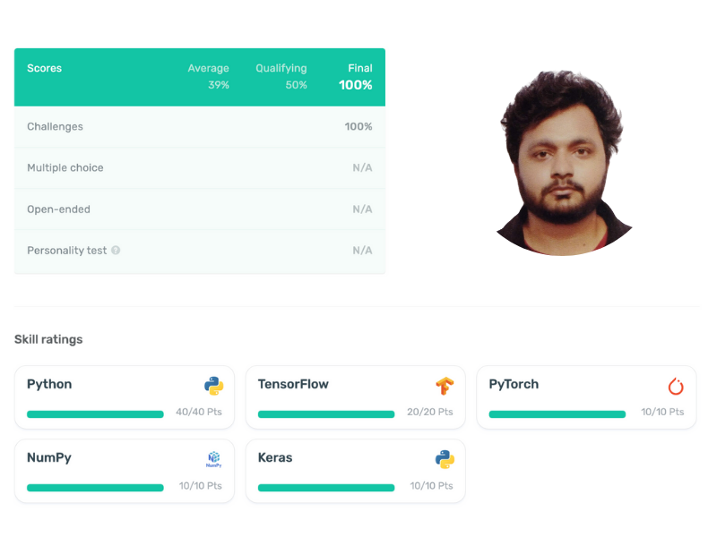Click the Python logo icon in the Keras card

click(x=445, y=459)
